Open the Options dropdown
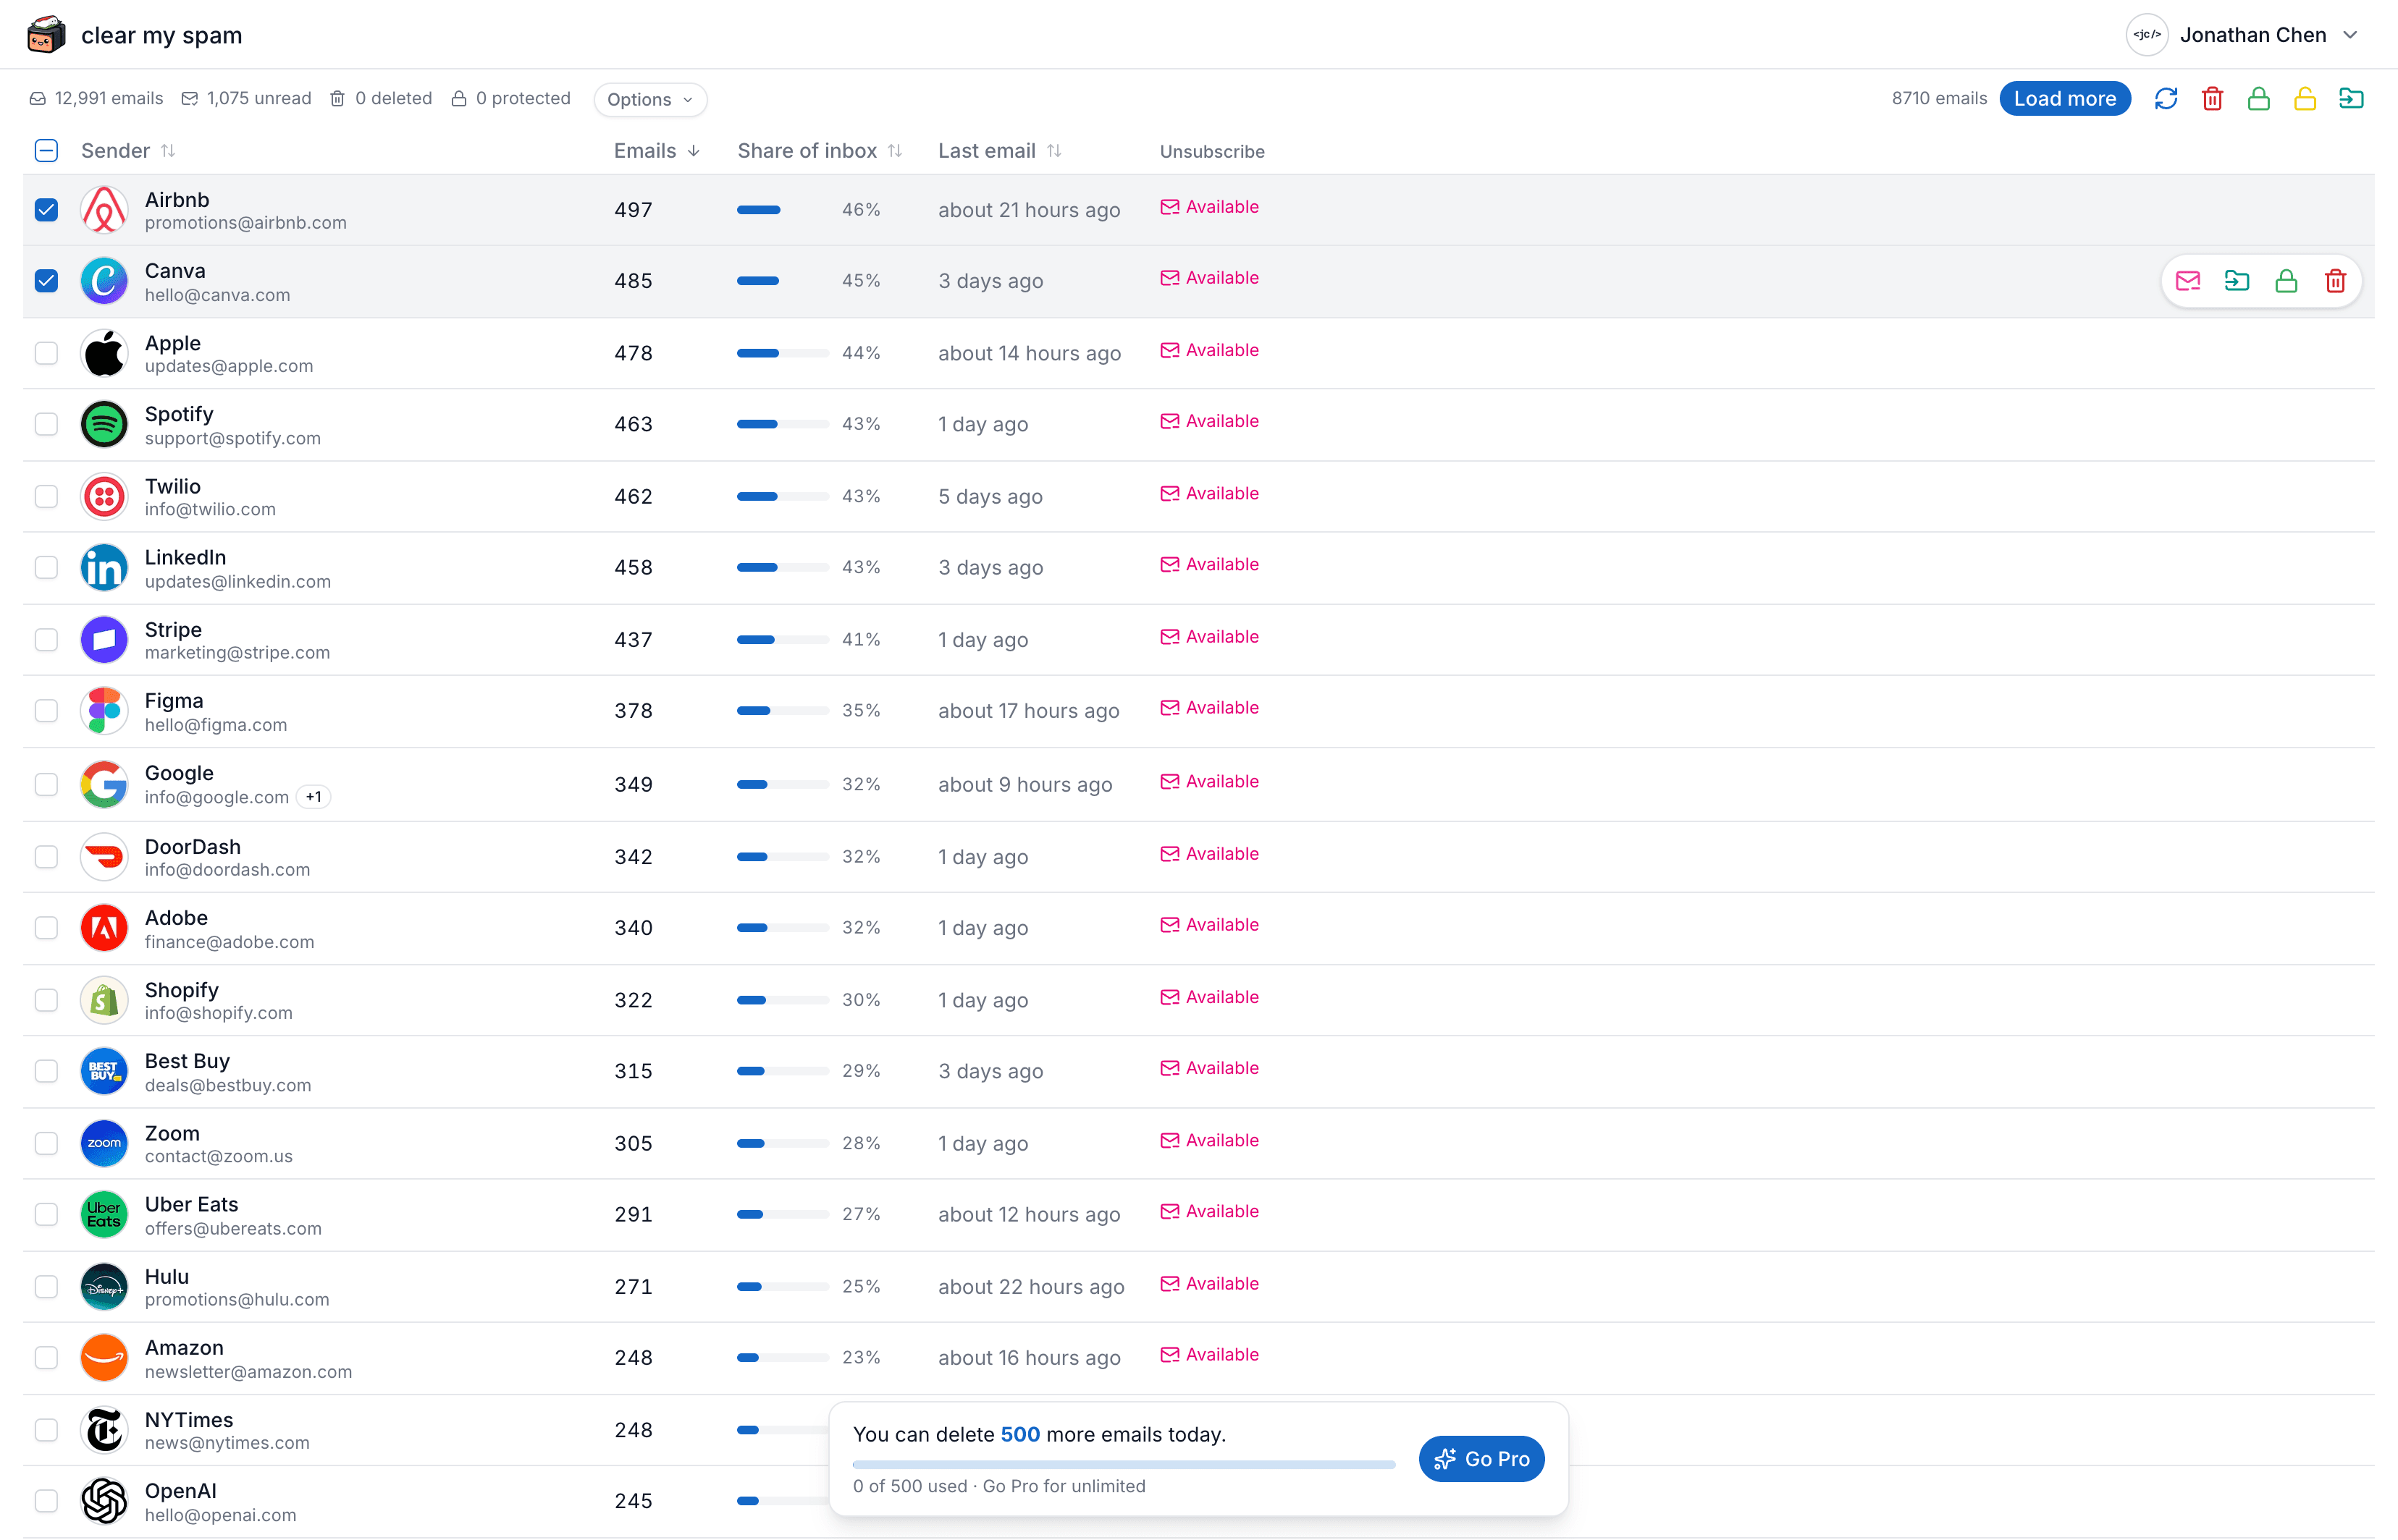The image size is (2398, 1540). pyautogui.click(x=649, y=99)
